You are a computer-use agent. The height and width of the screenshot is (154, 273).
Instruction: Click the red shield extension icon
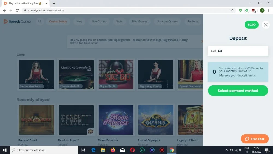pos(254,11)
